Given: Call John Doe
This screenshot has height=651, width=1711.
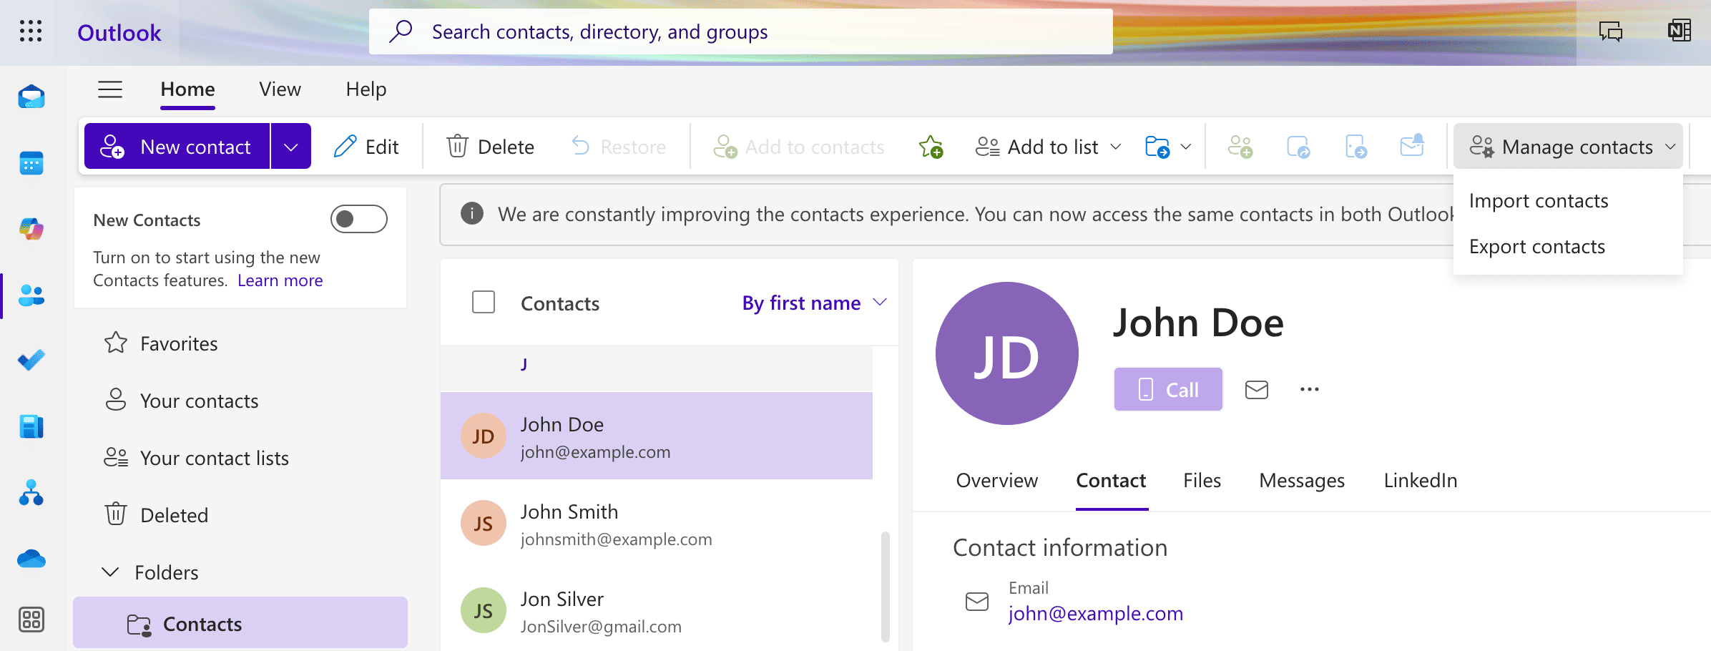Looking at the screenshot, I should (1168, 389).
